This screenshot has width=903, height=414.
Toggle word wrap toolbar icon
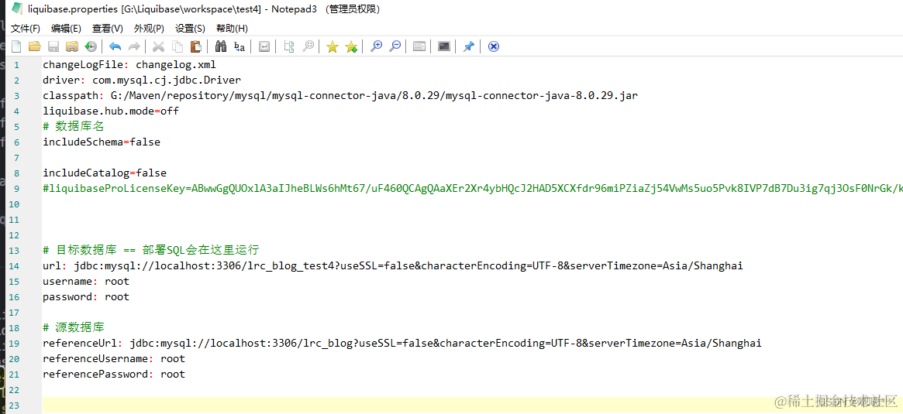point(264,46)
